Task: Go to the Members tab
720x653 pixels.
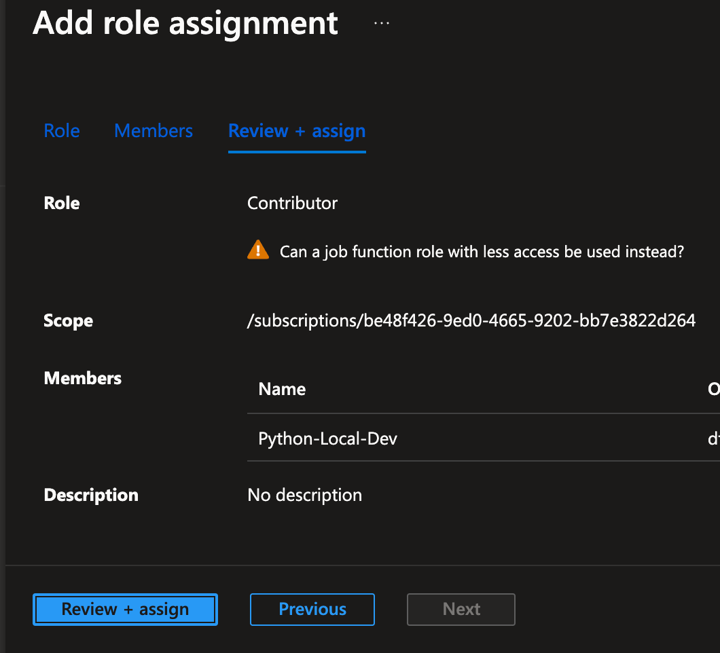Action: click(x=154, y=131)
